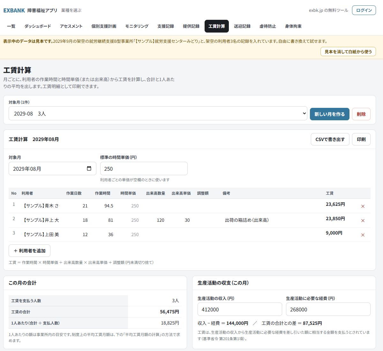Open 送迎記録 tab

point(242,26)
